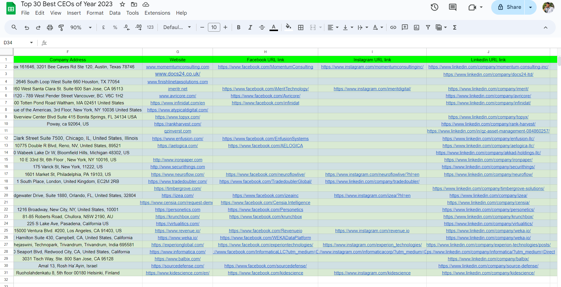This screenshot has width=561, height=287.
Task: Insert chart icon in toolbar
Action: (x=416, y=27)
